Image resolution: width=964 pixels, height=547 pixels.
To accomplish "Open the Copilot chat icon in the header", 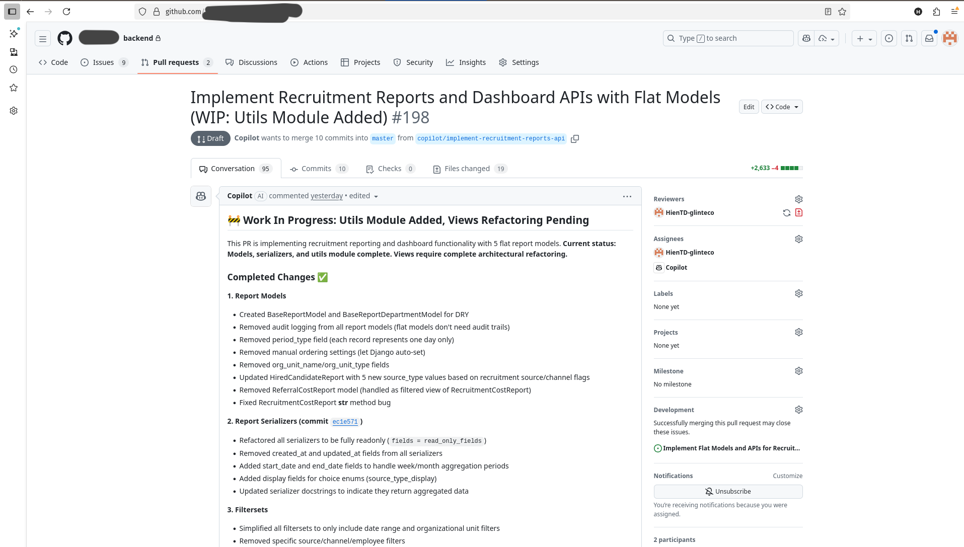I will [x=806, y=38].
